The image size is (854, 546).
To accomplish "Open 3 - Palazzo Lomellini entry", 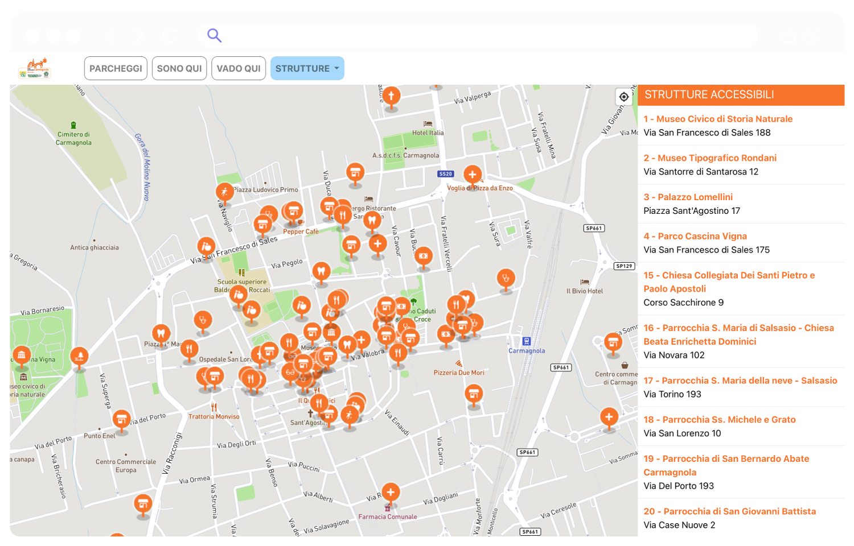I will pyautogui.click(x=688, y=197).
